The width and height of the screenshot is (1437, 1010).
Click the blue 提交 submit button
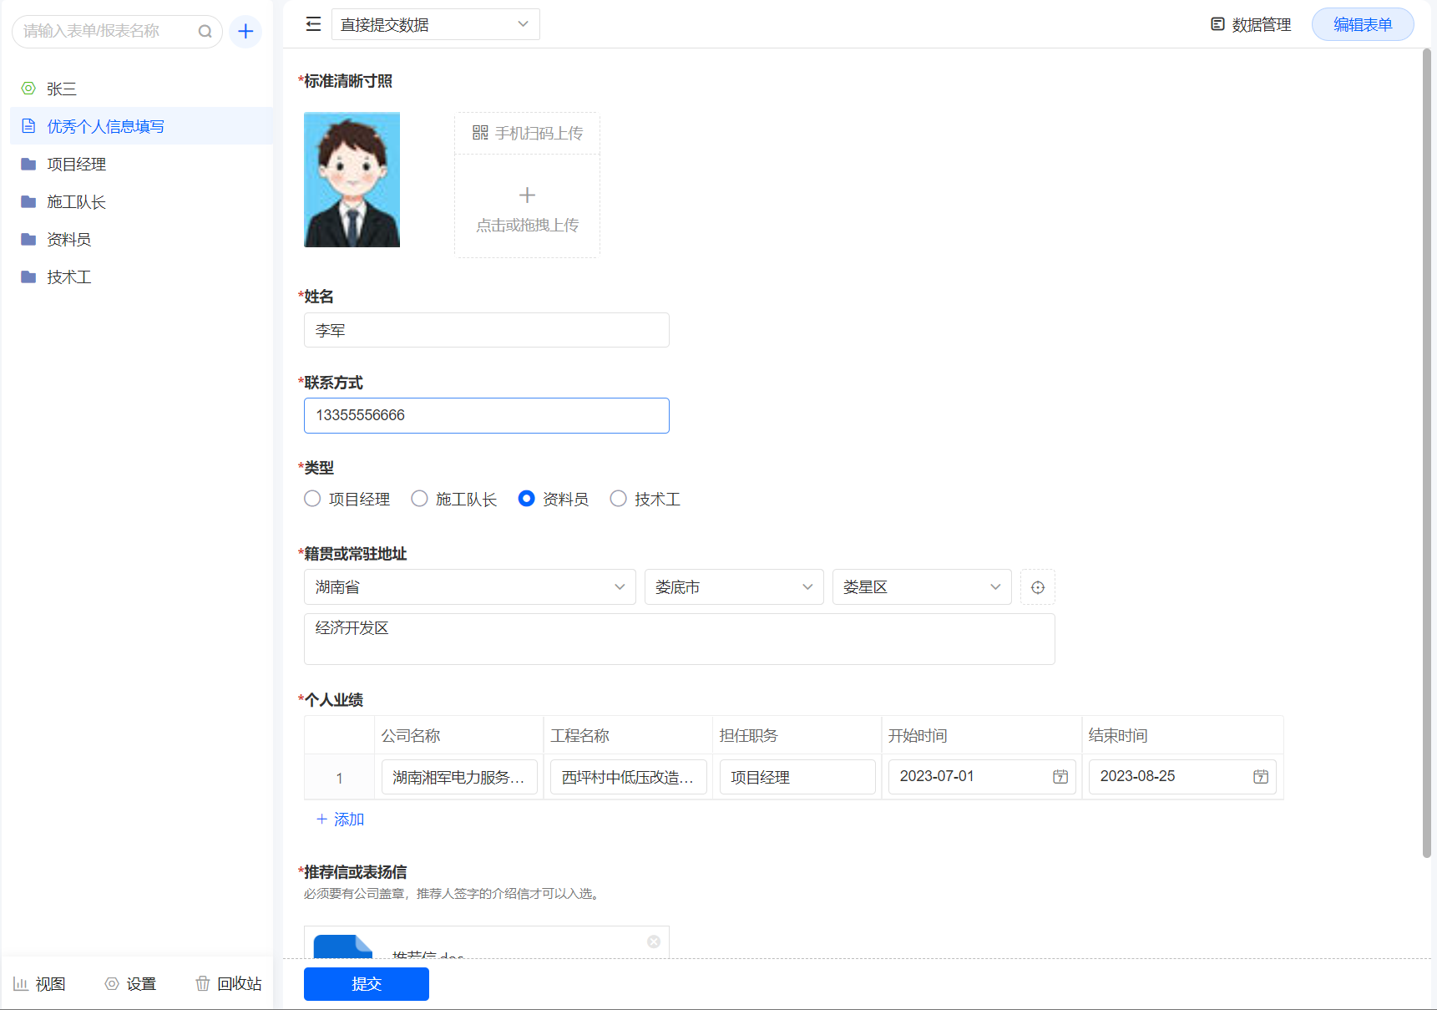pos(366,983)
